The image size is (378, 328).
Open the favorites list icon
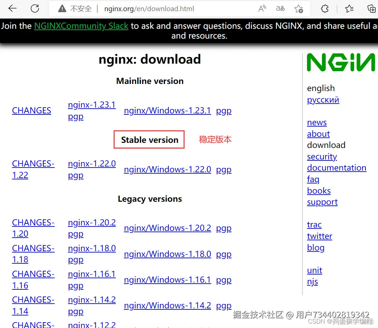coord(349,9)
